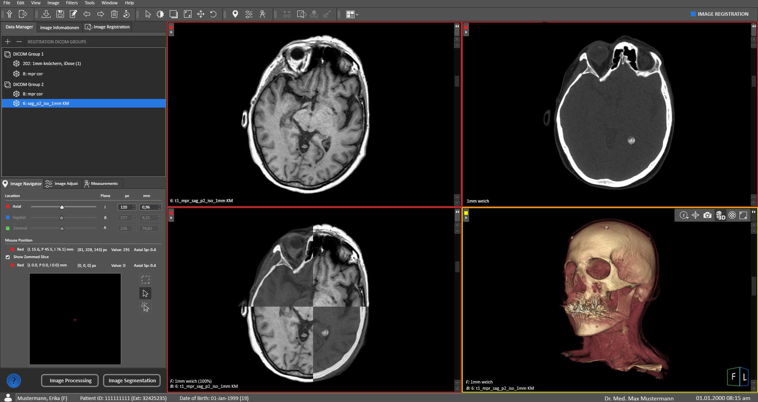Switch to Image Infomationen tab
This screenshot has width=758, height=402.
coord(60,28)
